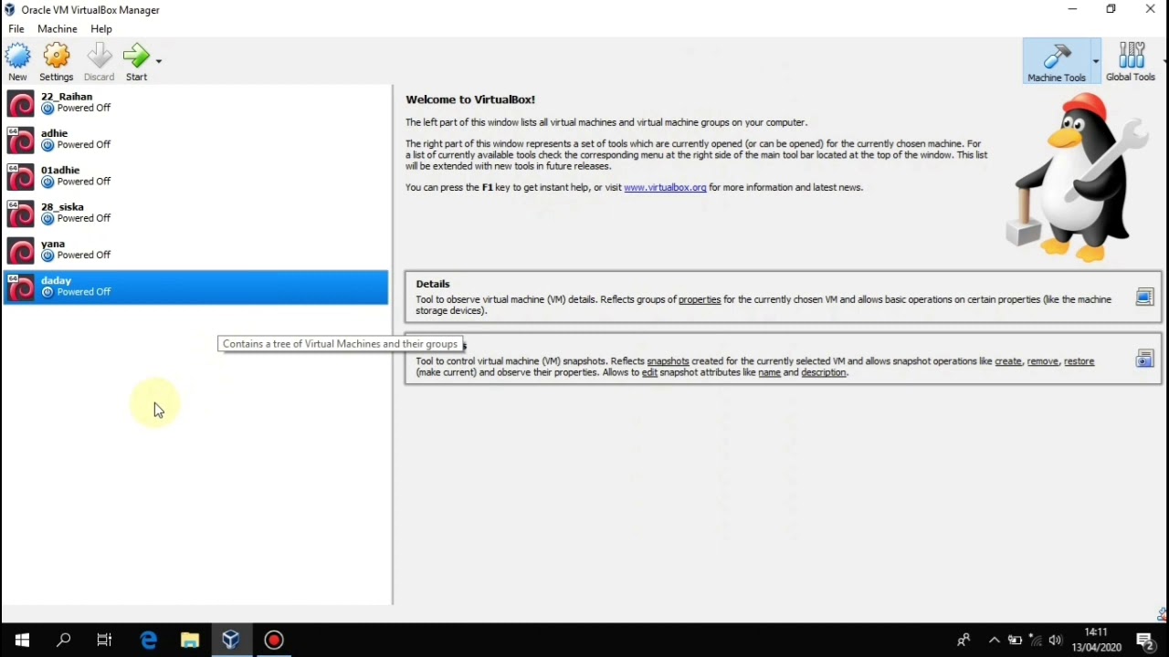
Task: Select the adhie virtual machine
Action: point(195,140)
